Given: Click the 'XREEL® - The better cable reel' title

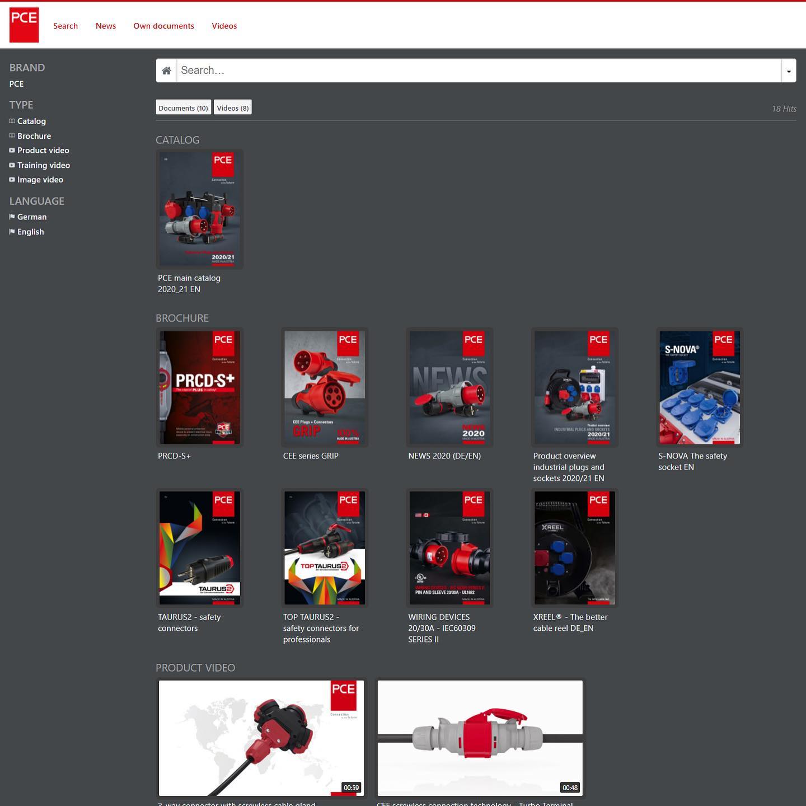Looking at the screenshot, I should click(x=570, y=623).
